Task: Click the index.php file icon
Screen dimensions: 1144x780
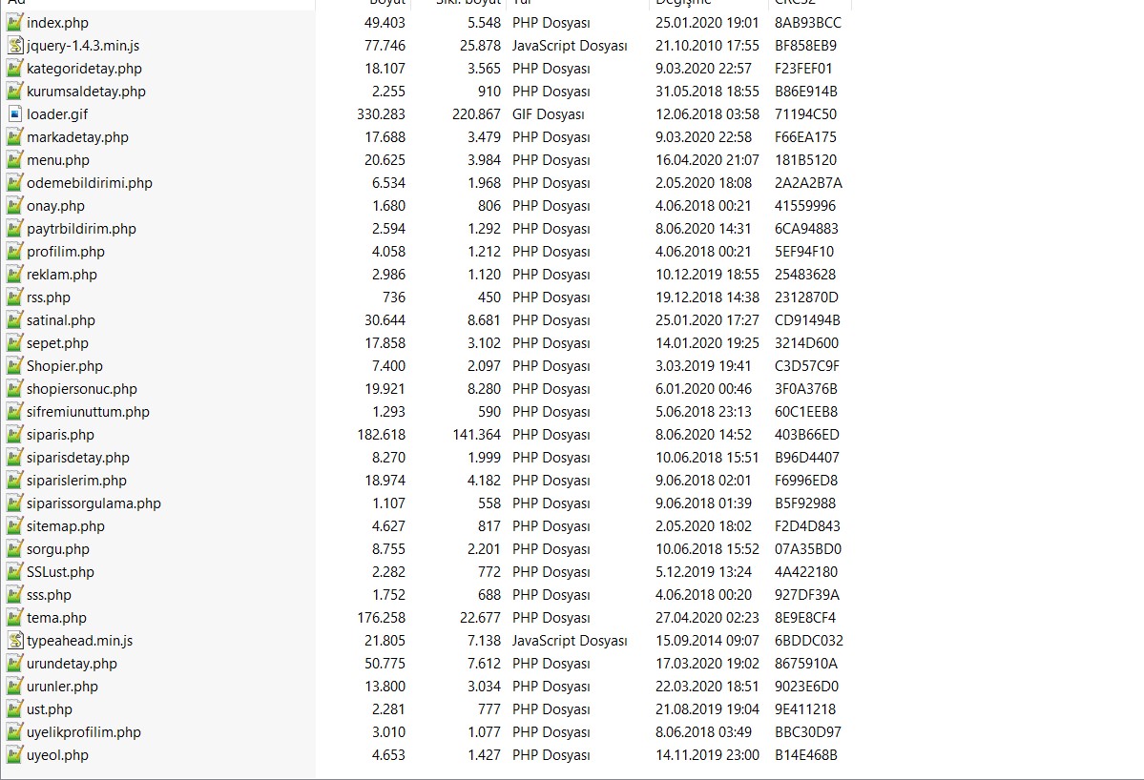Action: click(14, 23)
